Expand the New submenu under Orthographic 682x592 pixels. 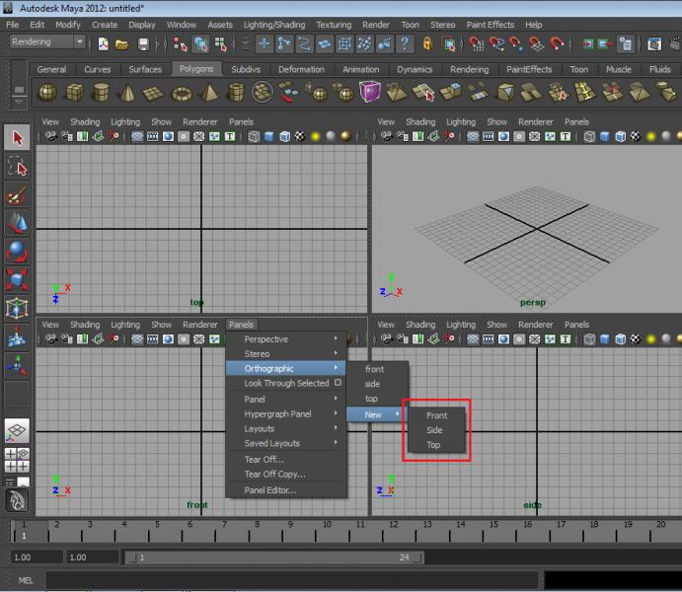pos(378,414)
